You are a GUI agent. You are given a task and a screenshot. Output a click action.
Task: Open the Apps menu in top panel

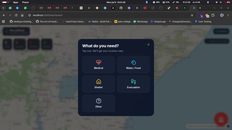click(x=16, y=2)
